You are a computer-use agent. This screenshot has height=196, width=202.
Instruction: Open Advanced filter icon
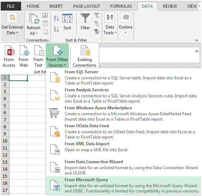click(97, 32)
